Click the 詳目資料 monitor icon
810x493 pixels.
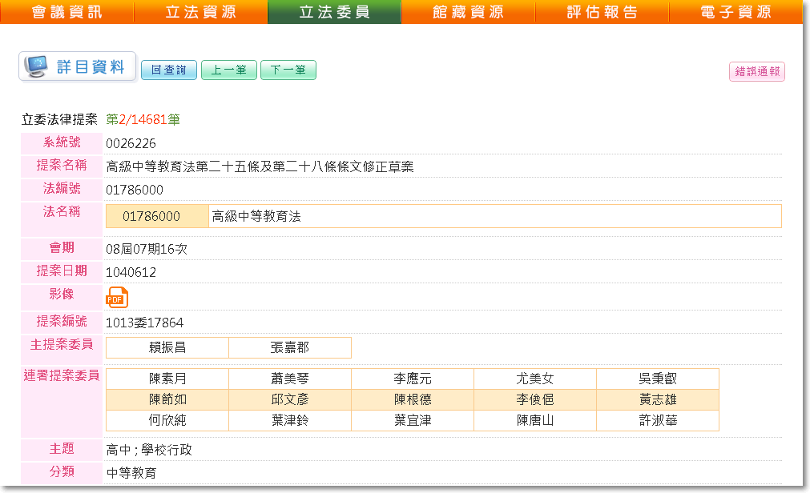tap(36, 67)
